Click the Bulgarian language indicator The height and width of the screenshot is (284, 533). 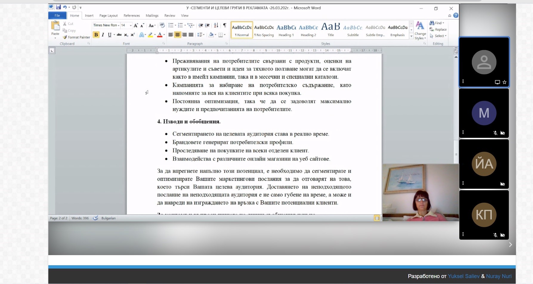click(x=109, y=218)
